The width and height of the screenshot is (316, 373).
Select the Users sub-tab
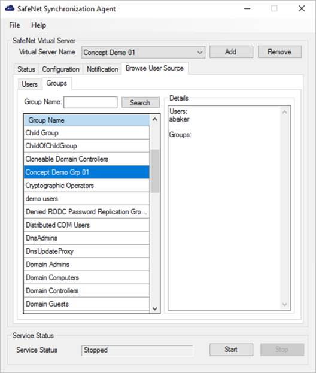[x=29, y=84]
